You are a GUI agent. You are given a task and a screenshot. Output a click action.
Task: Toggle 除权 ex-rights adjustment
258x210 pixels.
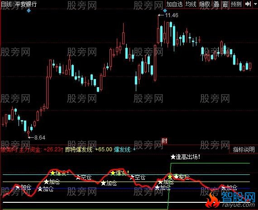(205, 4)
